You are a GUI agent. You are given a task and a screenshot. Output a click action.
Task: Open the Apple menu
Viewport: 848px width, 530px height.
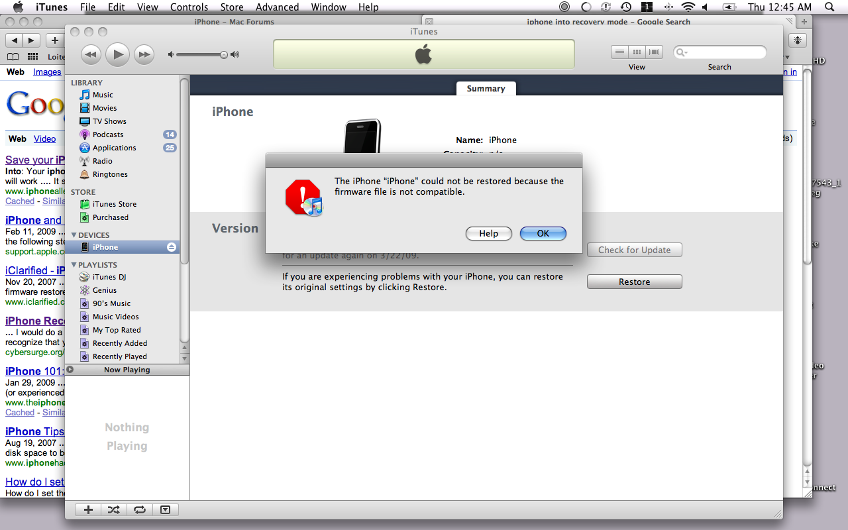click(x=18, y=7)
